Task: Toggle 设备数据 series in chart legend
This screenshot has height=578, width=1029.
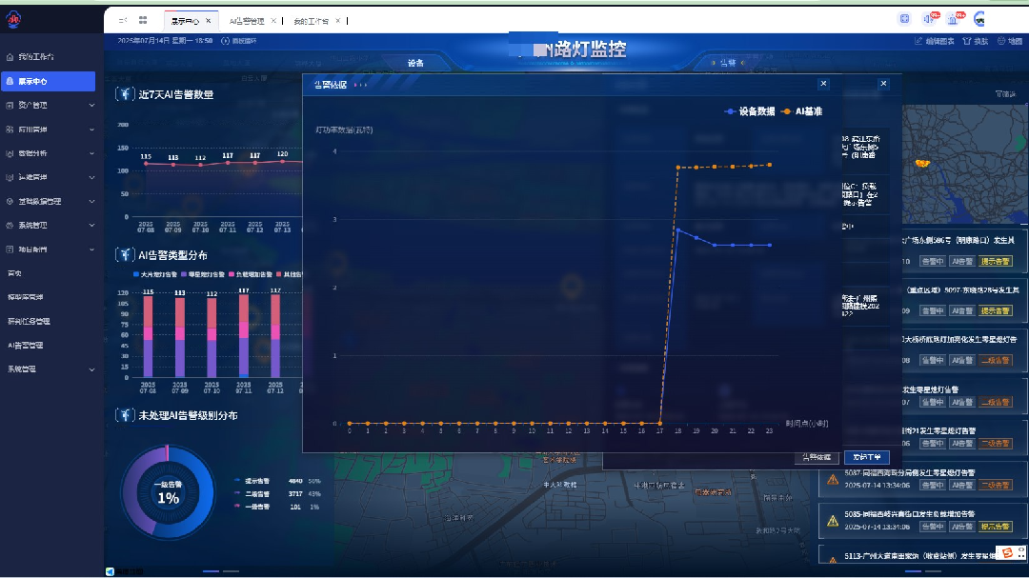Action: tap(749, 111)
